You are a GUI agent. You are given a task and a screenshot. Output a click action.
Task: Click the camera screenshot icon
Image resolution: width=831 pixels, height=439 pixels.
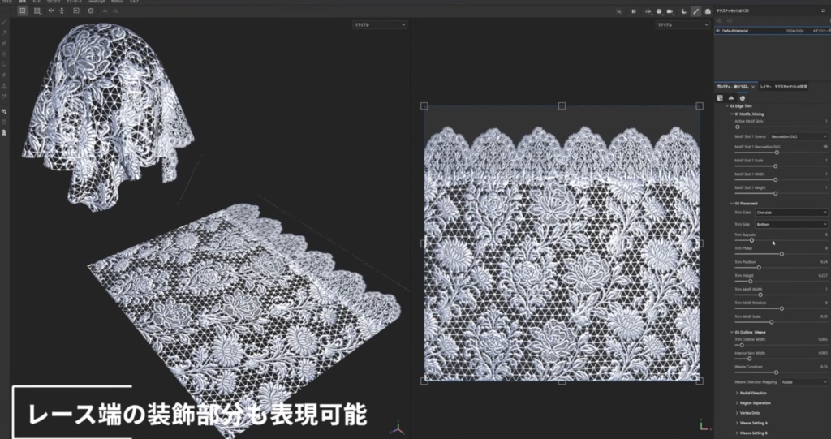coord(708,11)
